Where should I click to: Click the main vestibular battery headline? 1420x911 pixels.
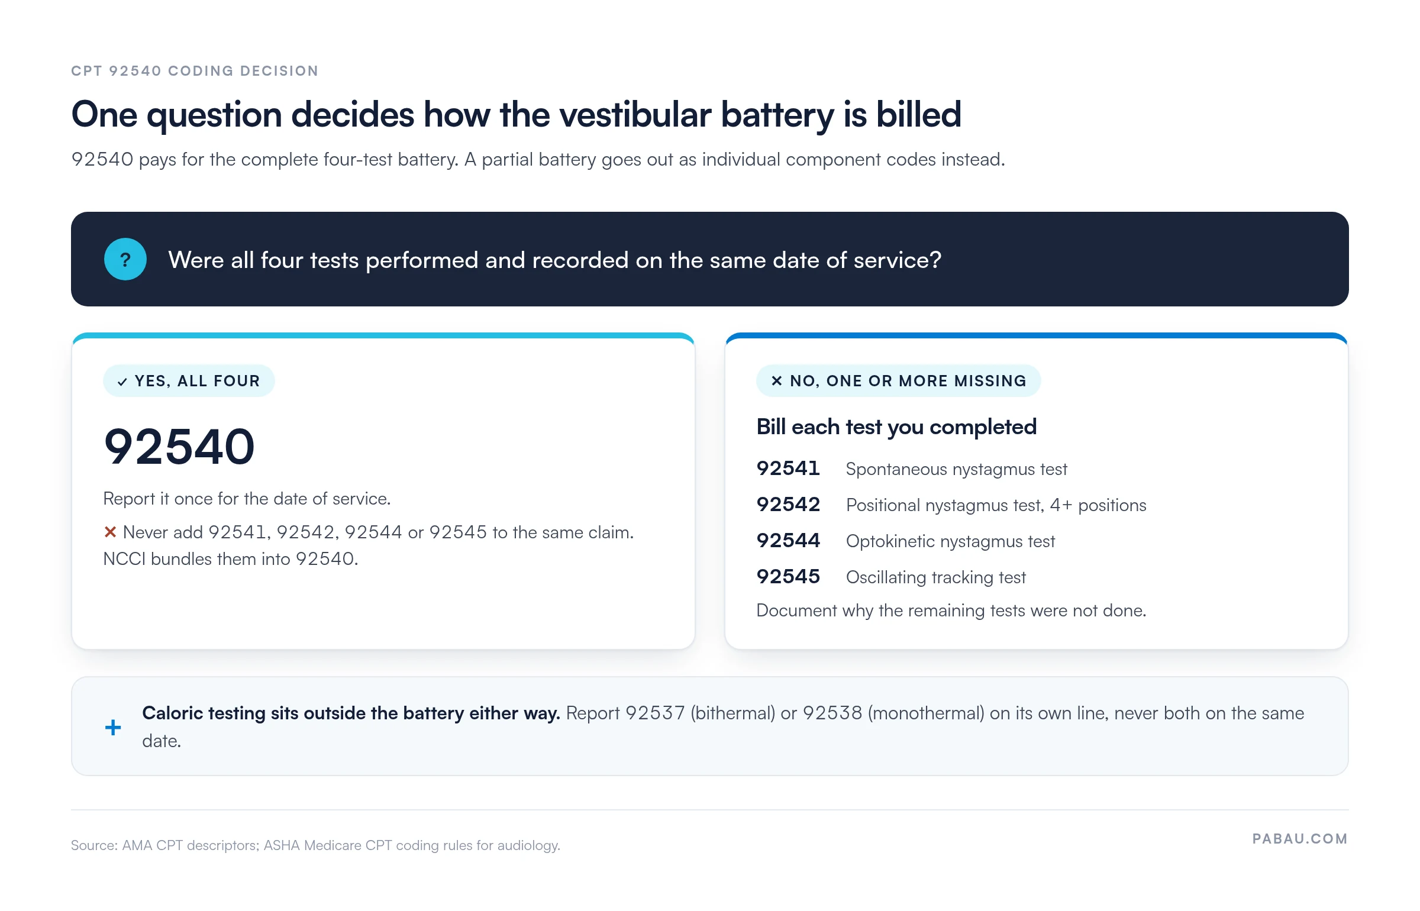[516, 114]
